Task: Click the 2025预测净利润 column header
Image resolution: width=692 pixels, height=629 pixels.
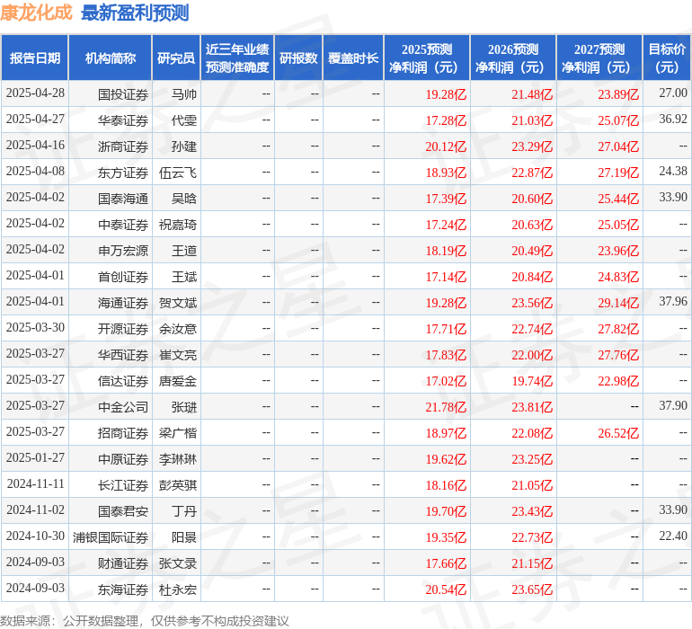Action: coord(427,58)
